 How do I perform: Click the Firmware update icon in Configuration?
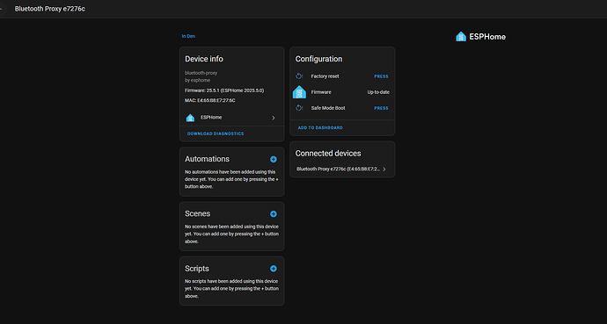point(299,92)
